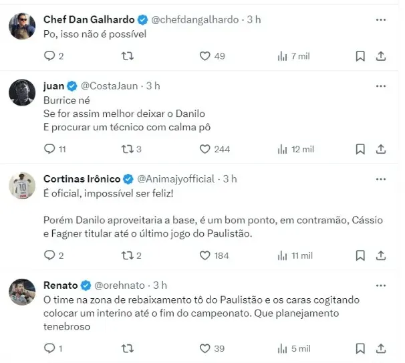Click Renato's profile picture
The height and width of the screenshot is (363, 405).
22,292
